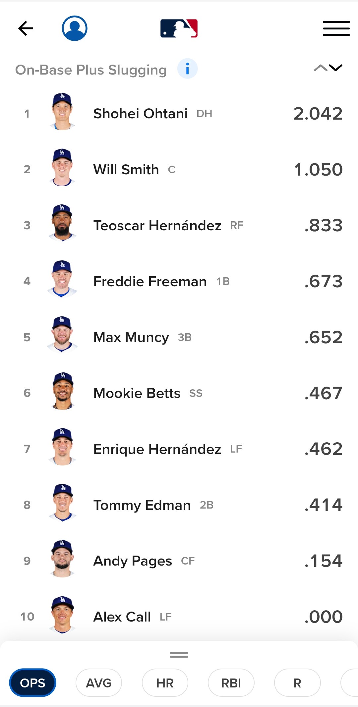
Task: Open the hamburger menu
Action: click(336, 28)
